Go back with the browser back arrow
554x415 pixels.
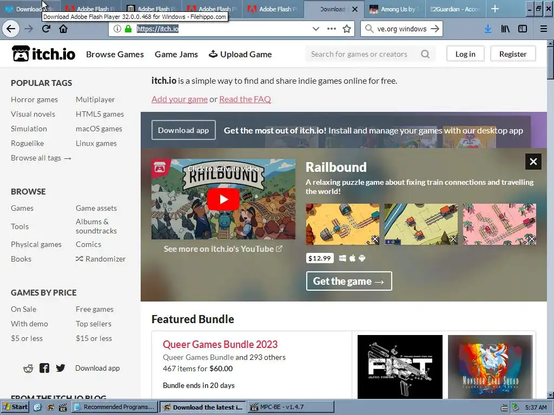pos(11,29)
